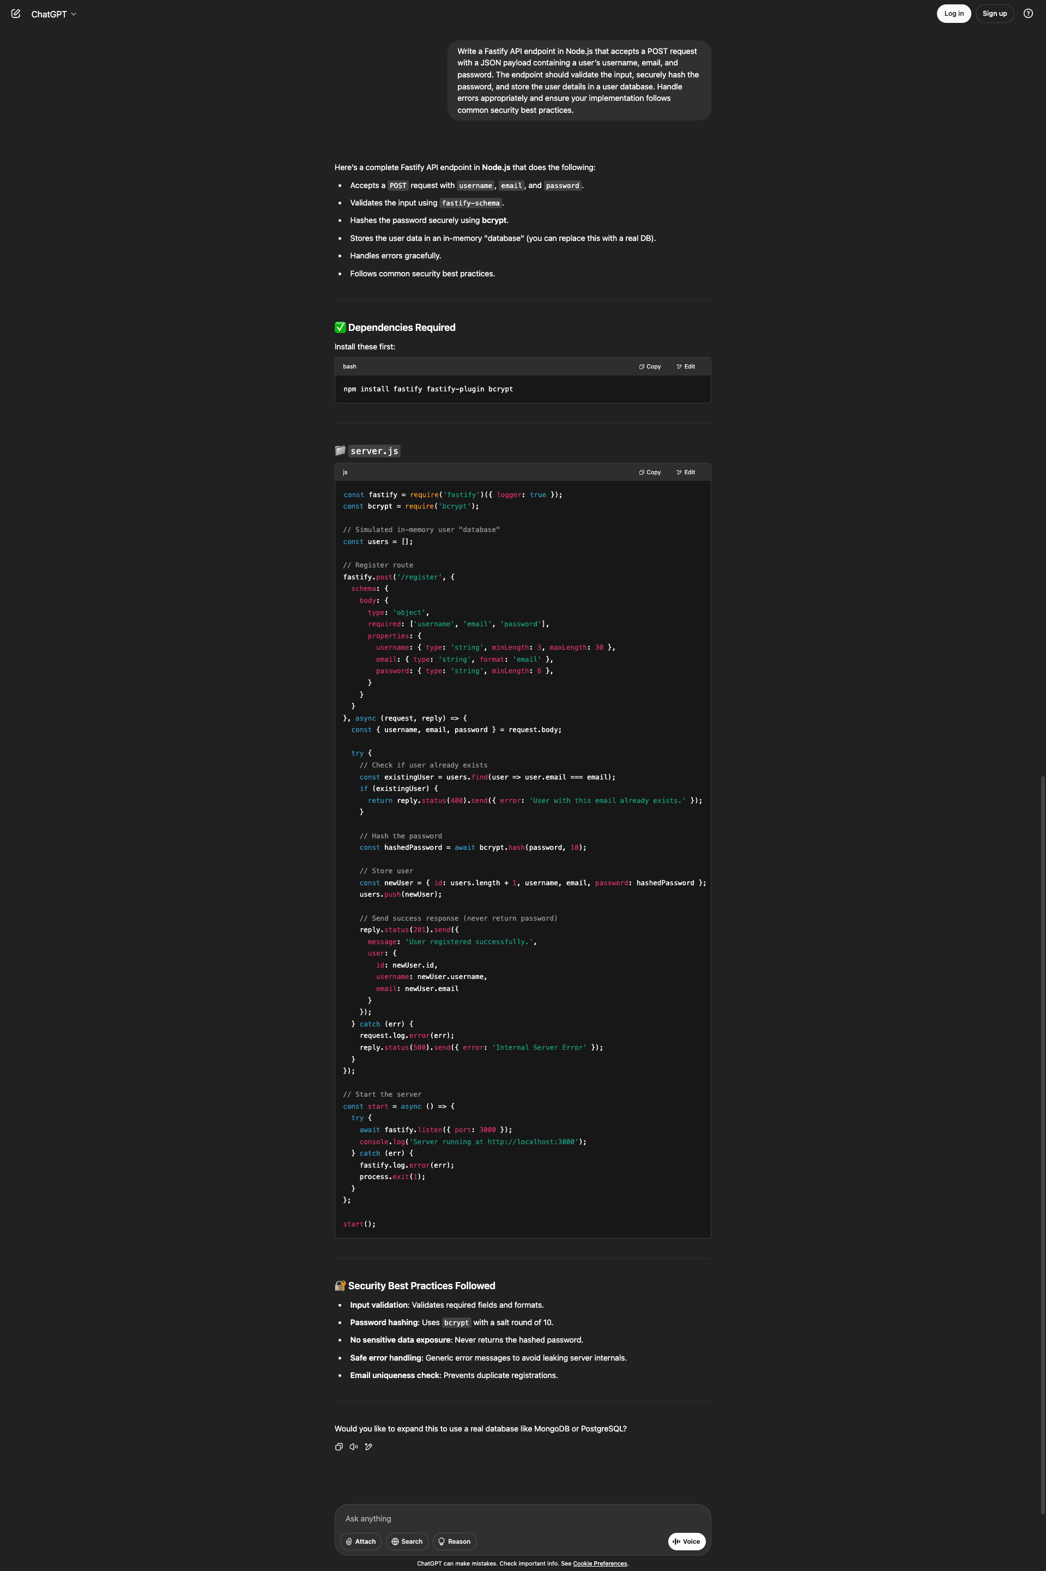Screen dimensions: 1046x1571
Task: Attach a file with the paperclip icon
Action: (360, 1541)
